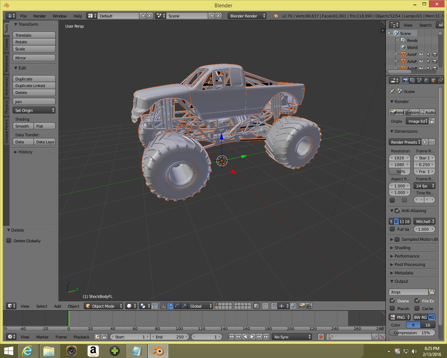Screen dimensions: 447x358
Task: Open the Set Origin dropdown
Action: click(34, 110)
